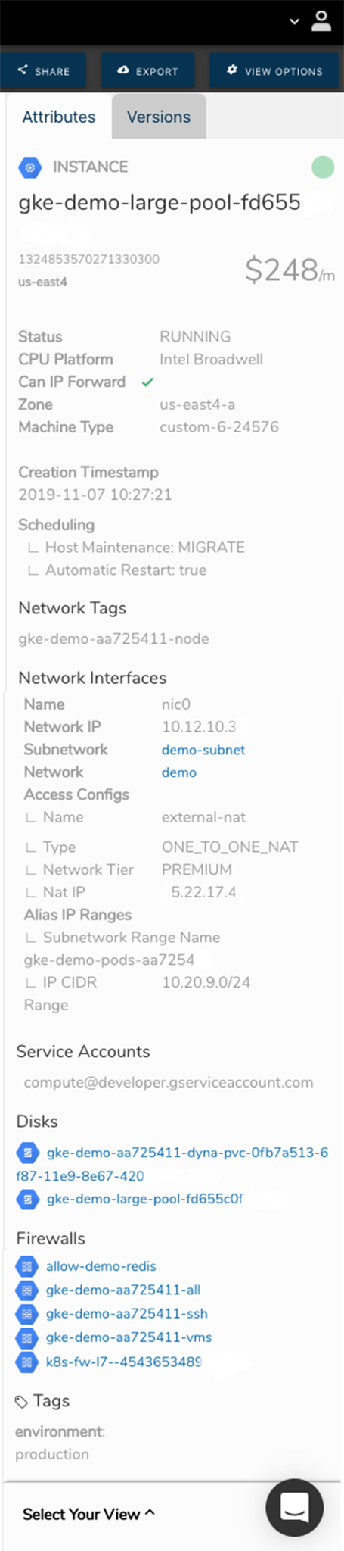Expand the Select Your View menu
Viewport: 344px width, 1551px height.
tap(88, 1514)
